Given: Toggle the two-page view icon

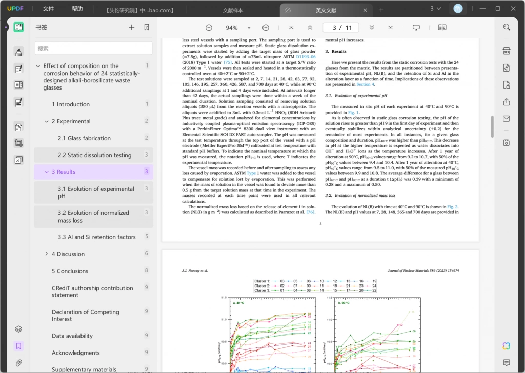Looking at the screenshot, I should pyautogui.click(x=442, y=28).
